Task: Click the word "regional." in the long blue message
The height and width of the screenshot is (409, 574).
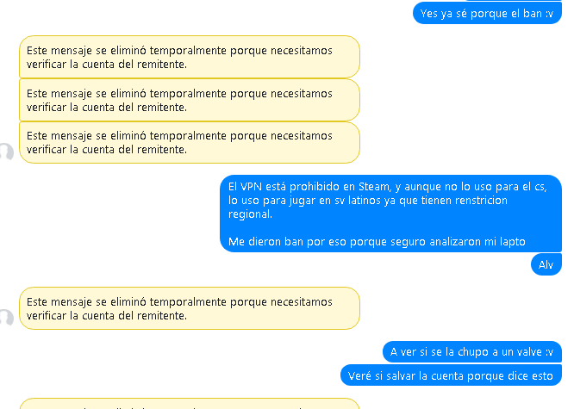Action: coord(250,214)
